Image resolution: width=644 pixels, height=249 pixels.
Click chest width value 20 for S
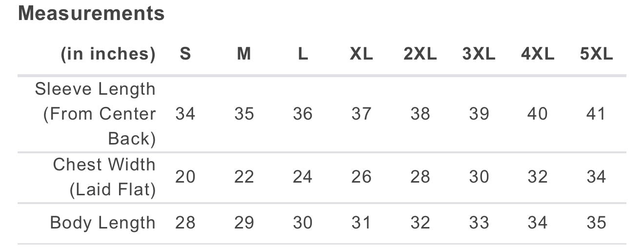[185, 177]
